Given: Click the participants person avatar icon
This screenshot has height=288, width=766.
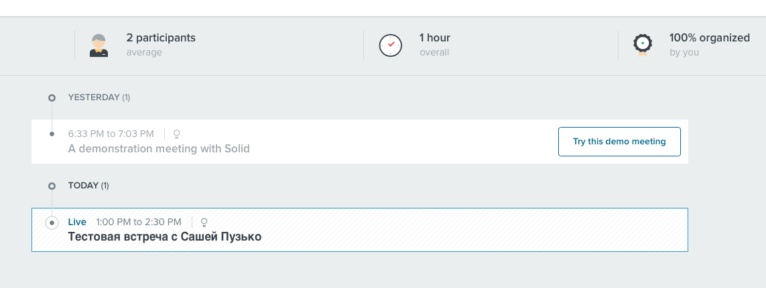Looking at the screenshot, I should 99,46.
